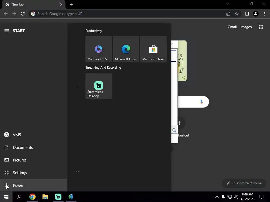Open Settings from Start sidebar
This screenshot has width=270, height=202.
tap(33, 173)
